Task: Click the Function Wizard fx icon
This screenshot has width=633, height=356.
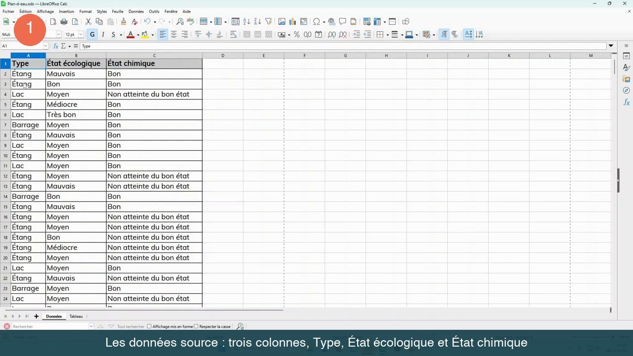Action: click(55, 46)
